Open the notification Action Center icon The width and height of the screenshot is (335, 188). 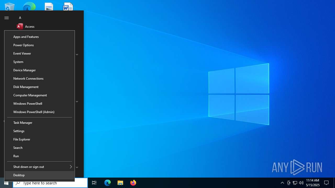point(326,183)
